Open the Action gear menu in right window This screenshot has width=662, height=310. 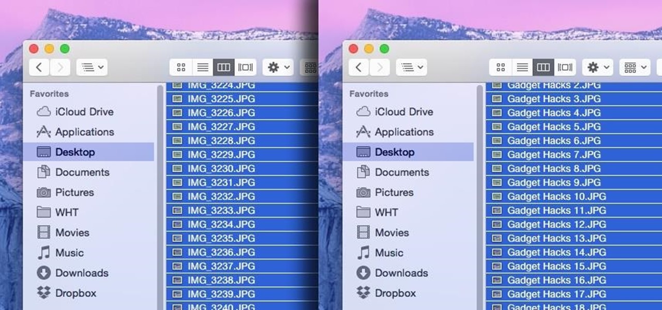pos(597,67)
